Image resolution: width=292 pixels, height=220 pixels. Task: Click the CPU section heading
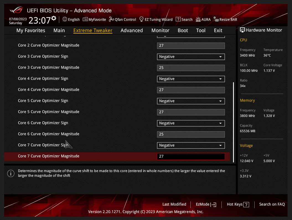tap(243, 40)
